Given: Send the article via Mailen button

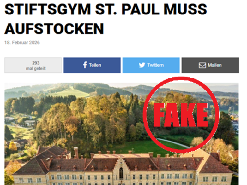Looking at the screenshot, I should (x=210, y=65).
